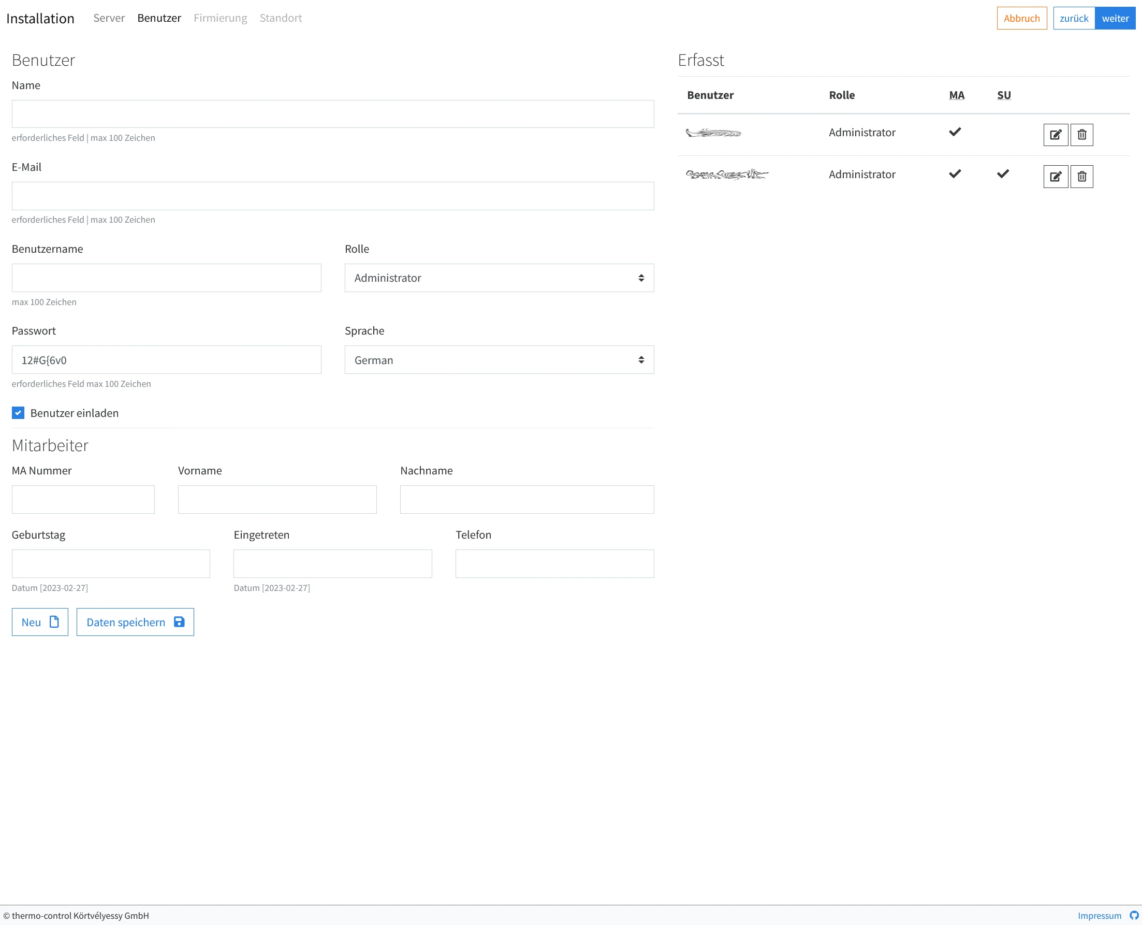The width and height of the screenshot is (1142, 925).
Task: Edit the first Administrator user entry
Action: click(1055, 135)
